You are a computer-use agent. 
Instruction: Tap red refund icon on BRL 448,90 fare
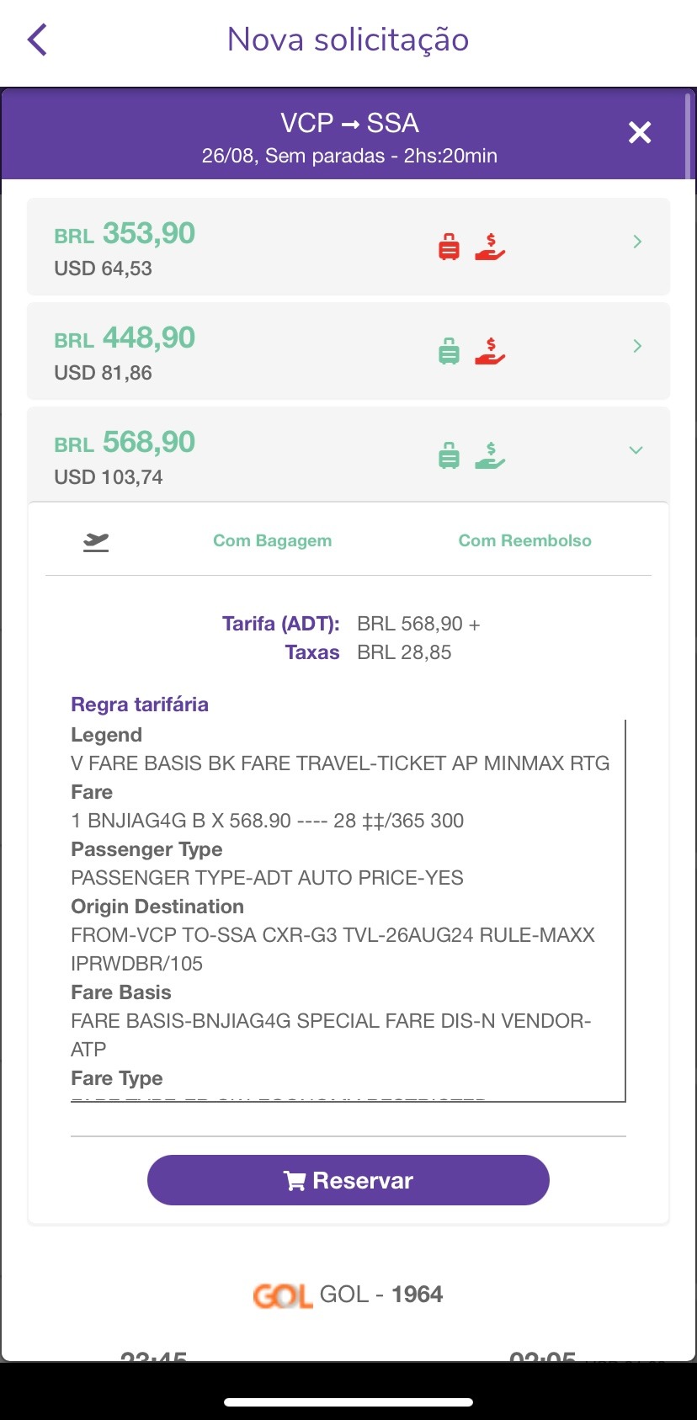(490, 350)
